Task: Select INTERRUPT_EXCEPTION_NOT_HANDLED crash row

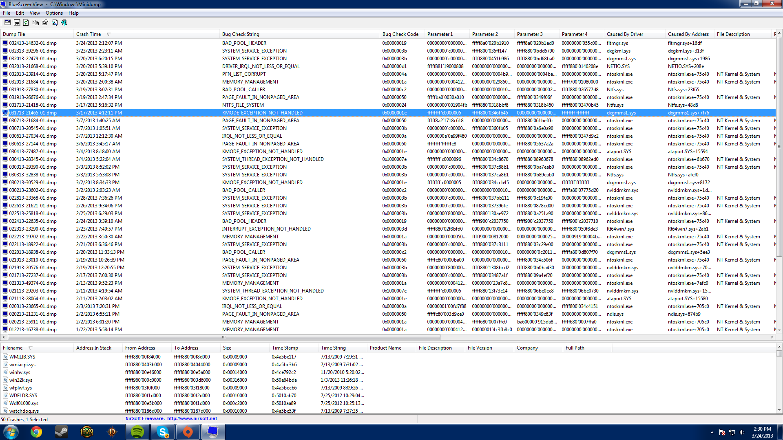Action: pos(388,229)
